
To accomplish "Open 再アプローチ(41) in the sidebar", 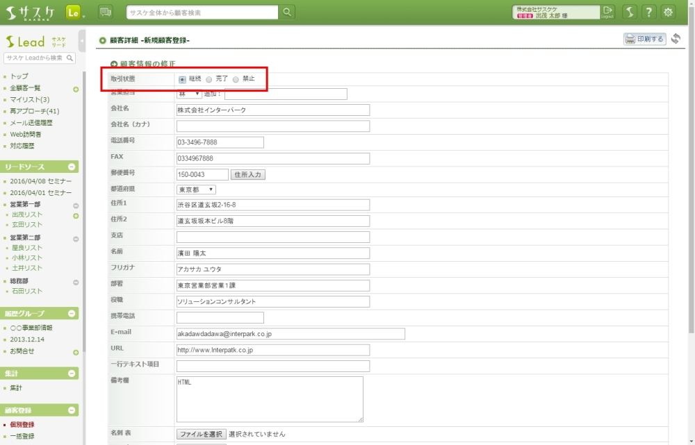I will pyautogui.click(x=34, y=111).
